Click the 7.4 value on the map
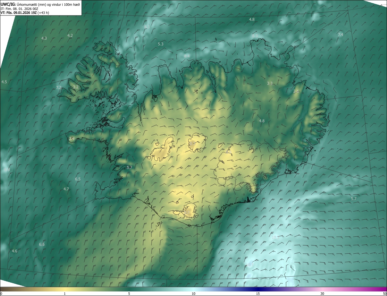This screenshot has width=387, height=296. click(340, 35)
